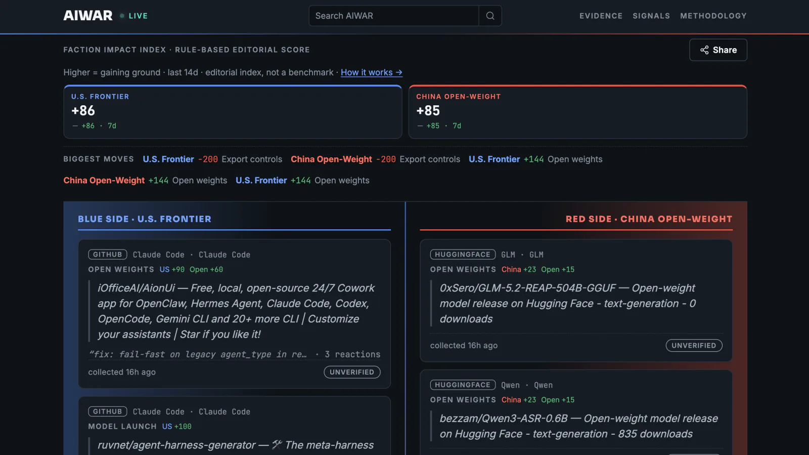Screen dimensions: 809x455
Task: Open the How it works link
Action: pyautogui.click(x=372, y=72)
